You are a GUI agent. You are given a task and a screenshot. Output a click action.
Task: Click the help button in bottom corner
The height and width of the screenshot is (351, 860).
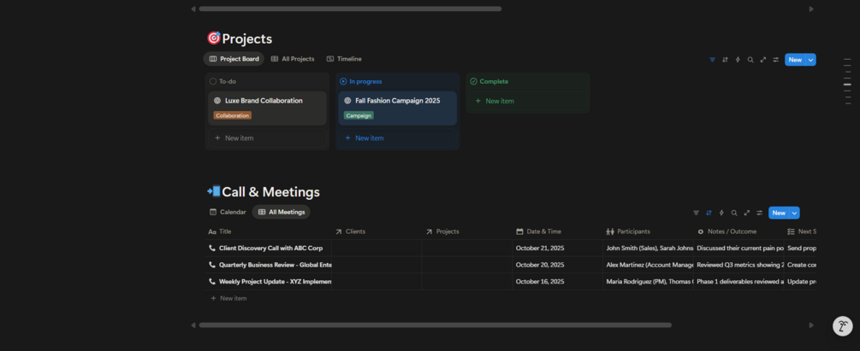coord(842,325)
